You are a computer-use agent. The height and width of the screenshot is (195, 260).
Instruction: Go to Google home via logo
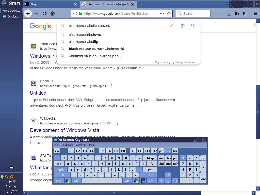[40, 26]
